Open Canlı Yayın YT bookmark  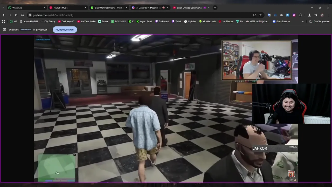tap(66, 21)
